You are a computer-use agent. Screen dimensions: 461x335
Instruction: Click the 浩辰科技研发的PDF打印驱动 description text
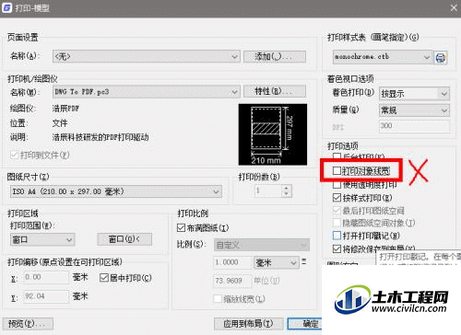click(x=100, y=137)
